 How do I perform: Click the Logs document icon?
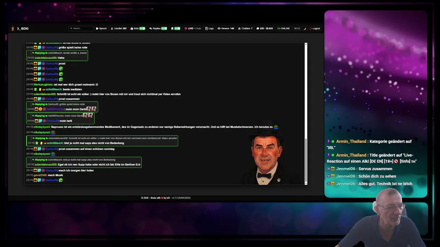[207, 28]
